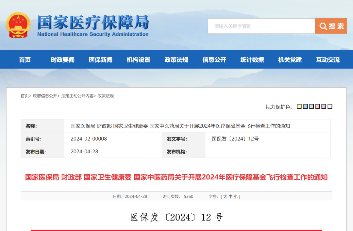Set font size to 小
The height and width of the screenshot is (231, 353).
[x=236, y=197]
